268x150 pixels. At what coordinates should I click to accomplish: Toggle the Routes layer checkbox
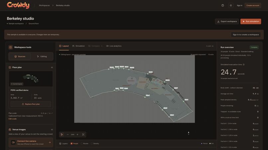(x=81, y=143)
